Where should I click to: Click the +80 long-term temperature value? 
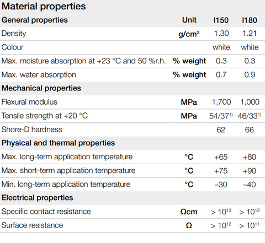click(250, 157)
